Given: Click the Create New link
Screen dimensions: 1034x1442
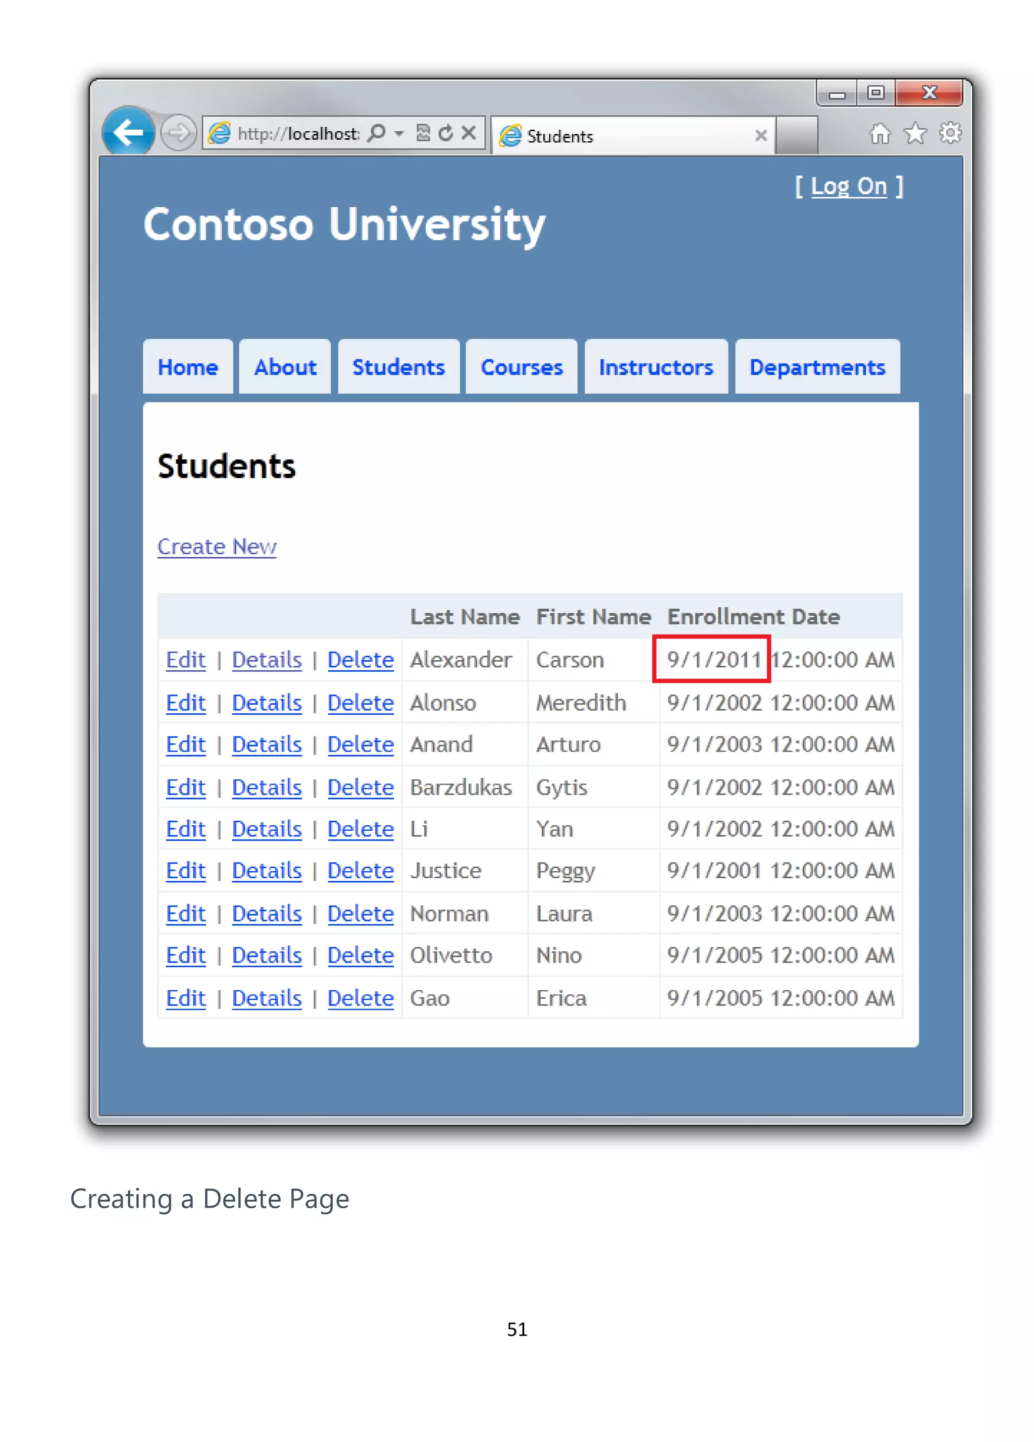Looking at the screenshot, I should pos(217,547).
